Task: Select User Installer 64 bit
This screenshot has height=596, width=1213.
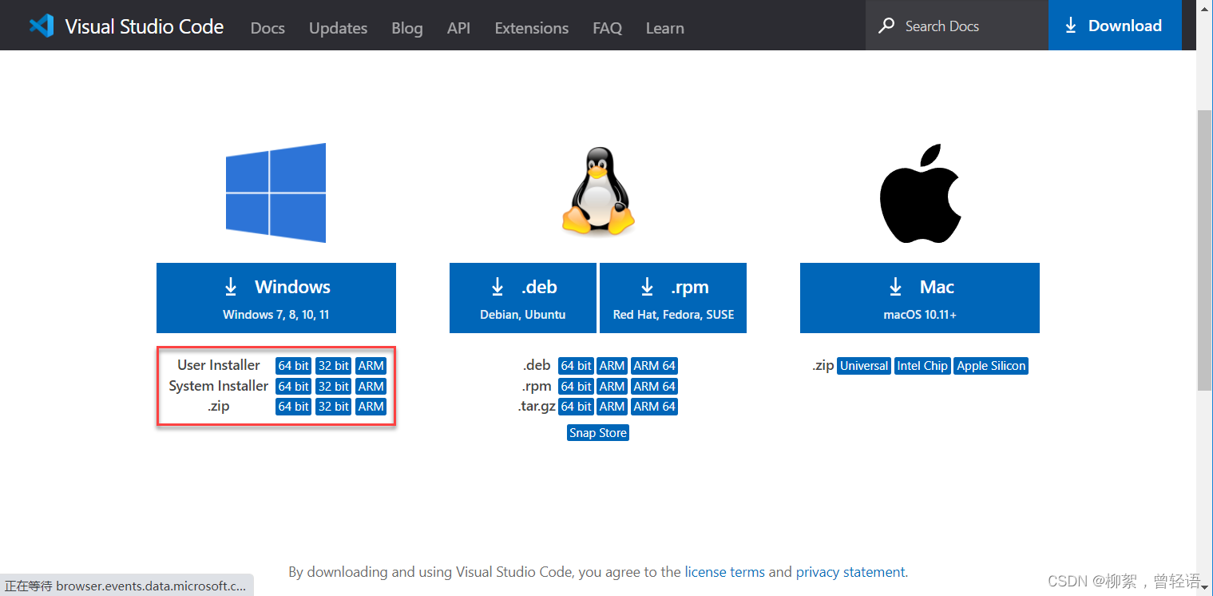Action: pos(294,366)
